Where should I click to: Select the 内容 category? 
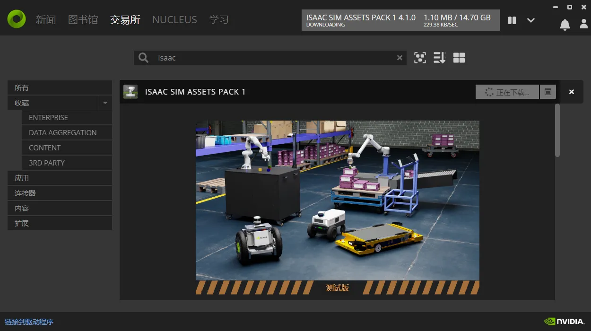pos(60,209)
